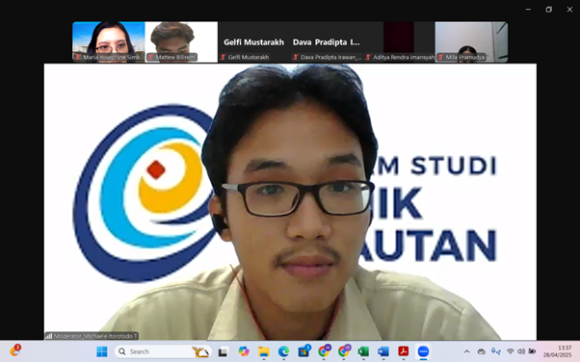Open Microsoft Excel from the taskbar
Image resolution: width=580 pixels, height=362 pixels.
tap(363, 351)
